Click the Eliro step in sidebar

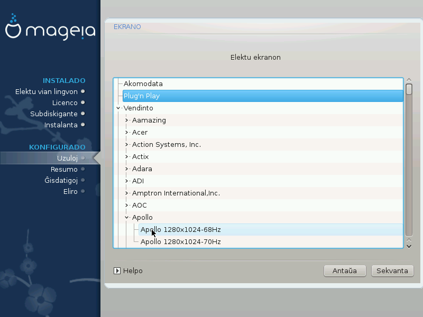tap(70, 191)
